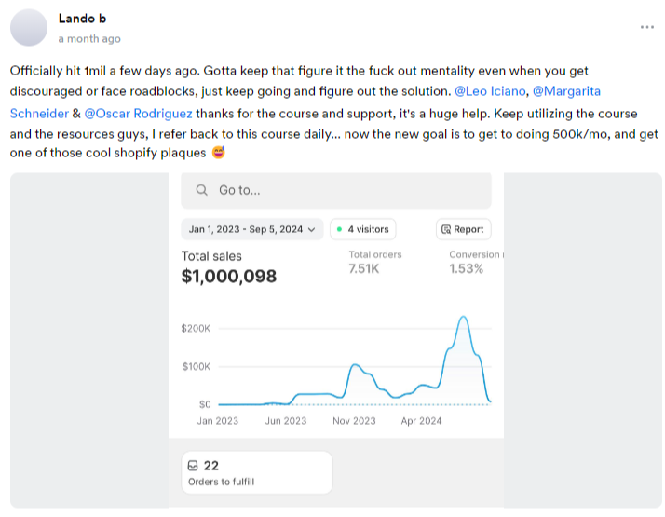Viewport: 665px width, 517px height.
Task: Click the star-eyes emoji in post
Action: coord(218,154)
